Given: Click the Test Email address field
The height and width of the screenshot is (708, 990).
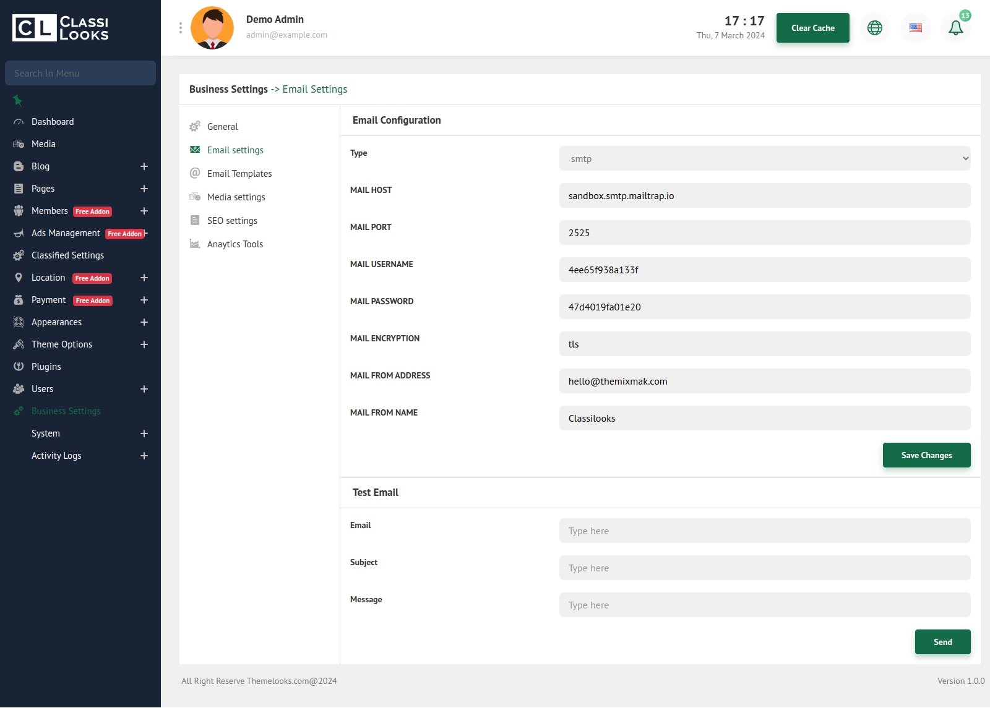Looking at the screenshot, I should (x=764, y=531).
